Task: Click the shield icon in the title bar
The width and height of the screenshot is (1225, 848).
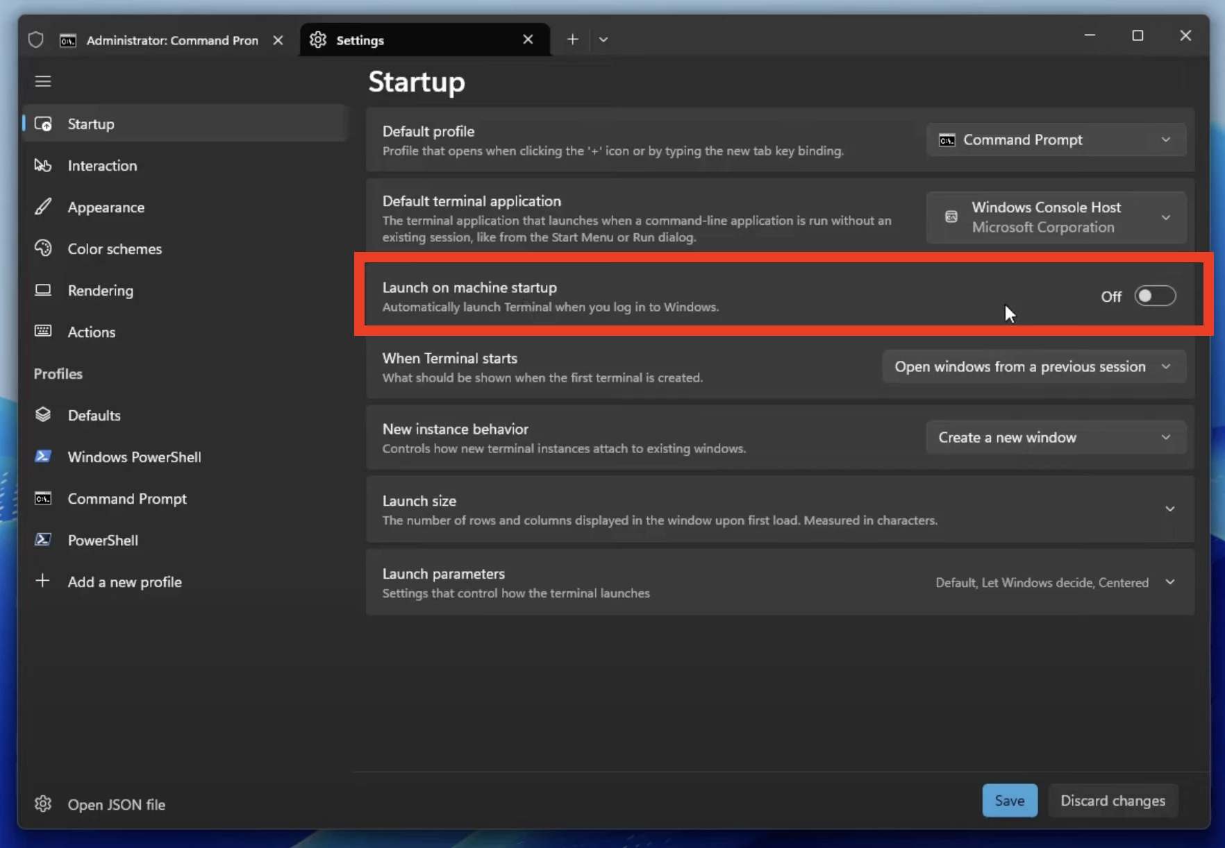Action: click(36, 40)
